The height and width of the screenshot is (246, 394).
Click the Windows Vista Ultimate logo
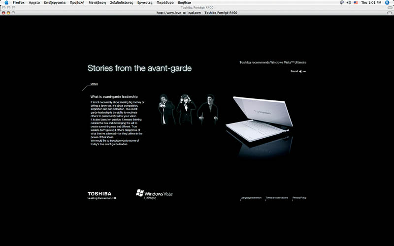154,194
